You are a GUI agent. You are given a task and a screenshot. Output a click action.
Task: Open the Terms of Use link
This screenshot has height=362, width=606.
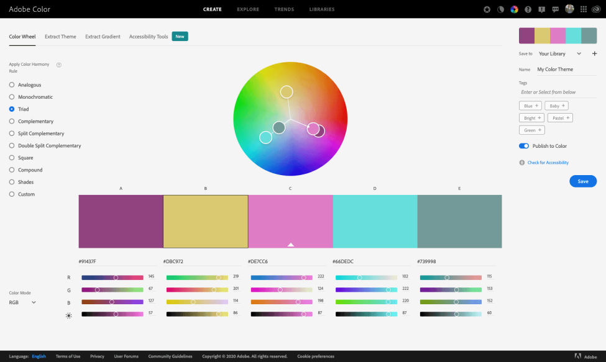68,356
